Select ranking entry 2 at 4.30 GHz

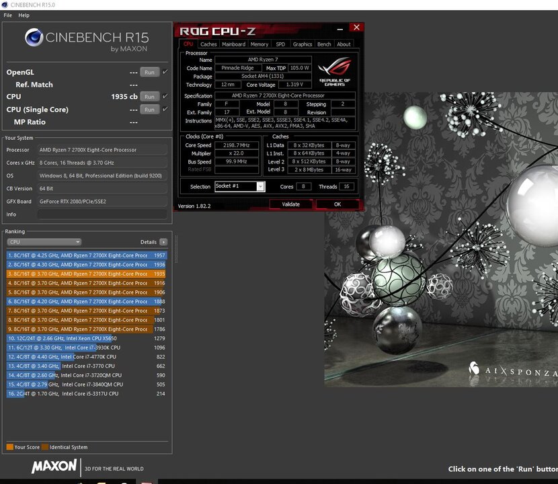[87, 265]
